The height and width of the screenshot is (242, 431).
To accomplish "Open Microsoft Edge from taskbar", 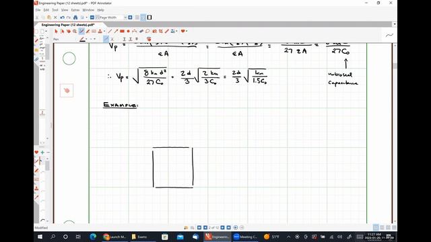I will click(x=93, y=237).
